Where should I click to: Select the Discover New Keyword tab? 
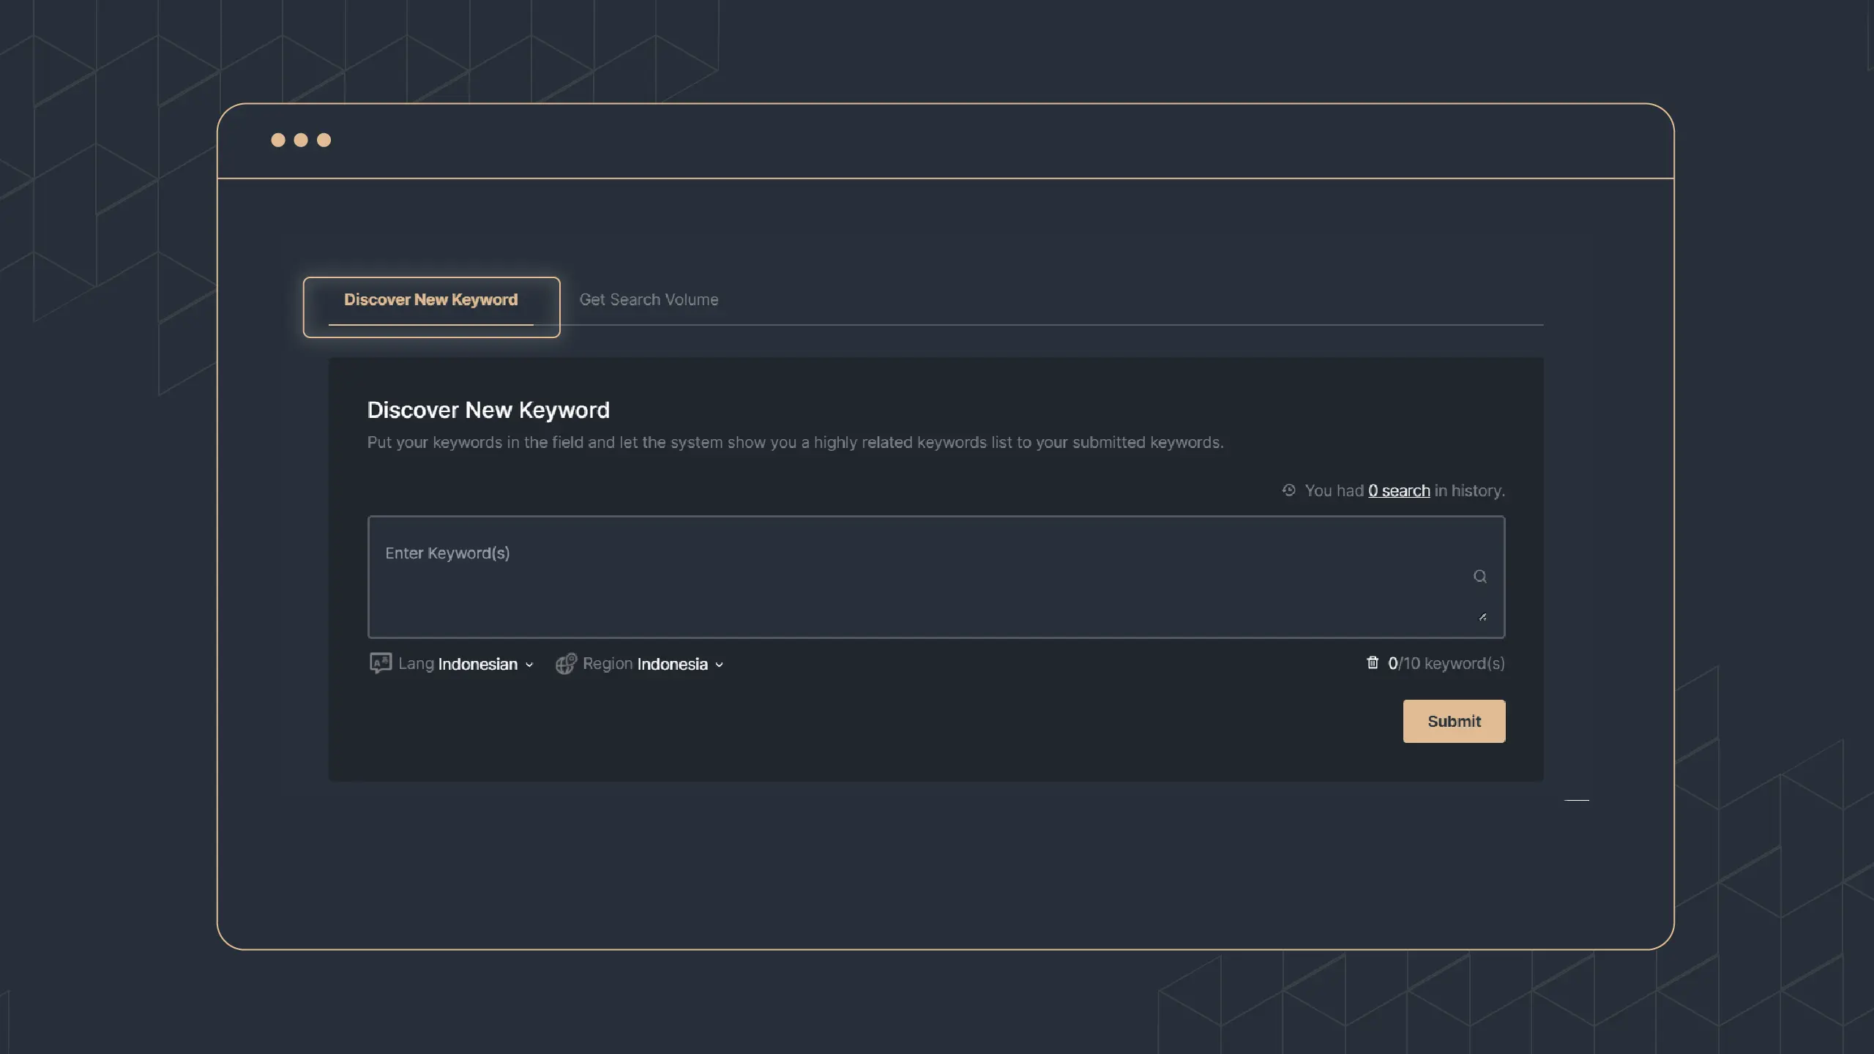pyautogui.click(x=430, y=299)
